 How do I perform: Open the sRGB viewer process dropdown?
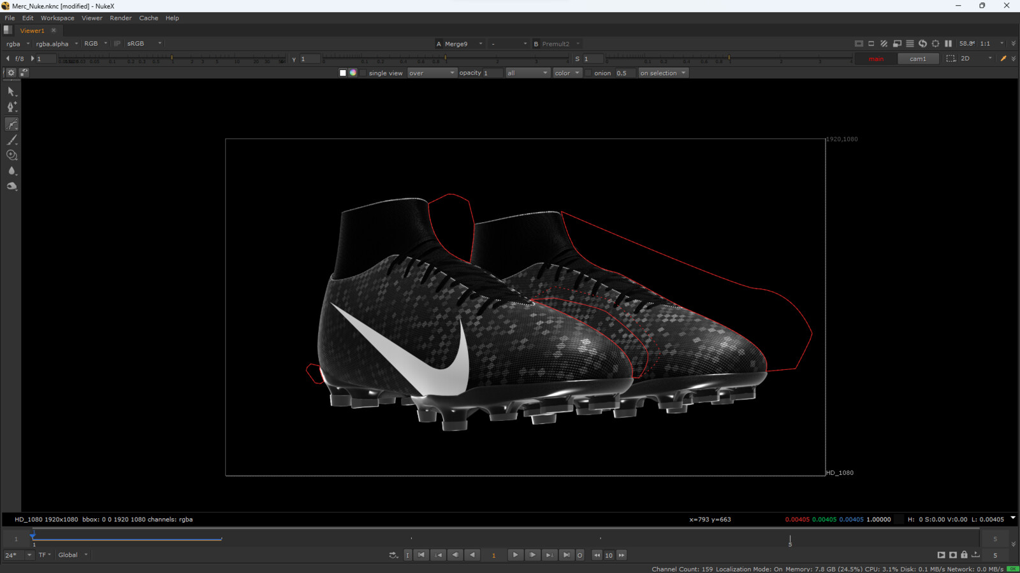coord(144,44)
